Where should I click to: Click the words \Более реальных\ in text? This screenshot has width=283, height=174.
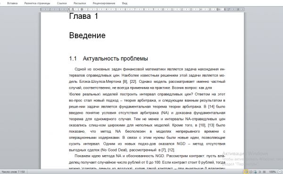85,94
